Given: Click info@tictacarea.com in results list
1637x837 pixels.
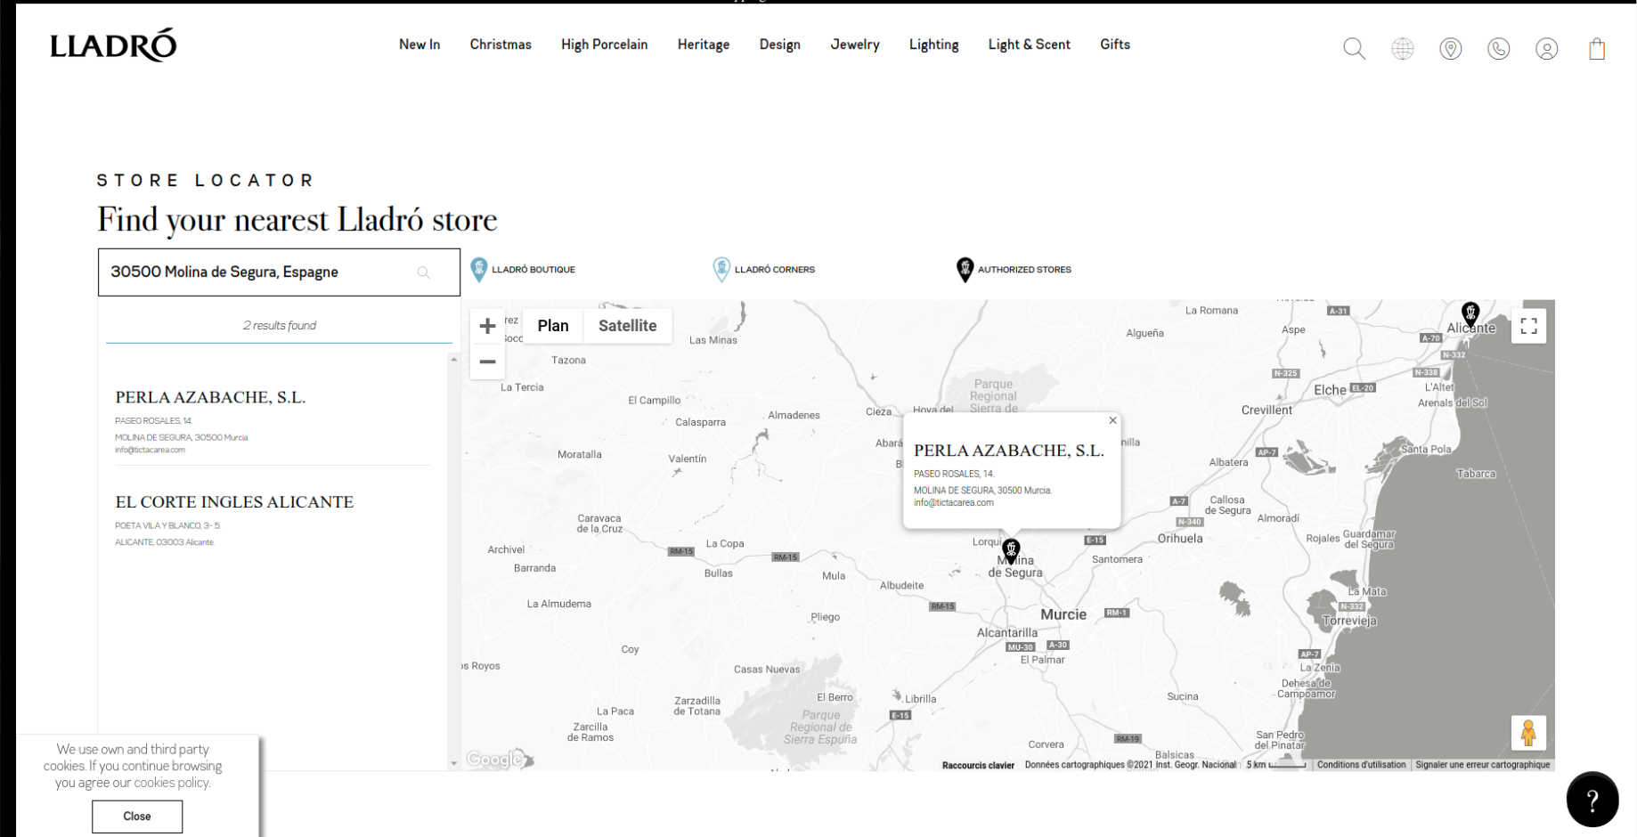Looking at the screenshot, I should (150, 450).
